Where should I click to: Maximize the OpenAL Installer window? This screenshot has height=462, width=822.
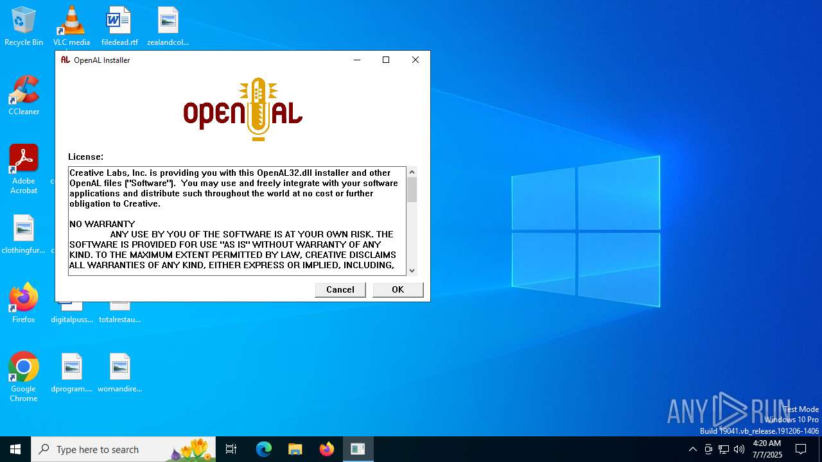(x=386, y=60)
